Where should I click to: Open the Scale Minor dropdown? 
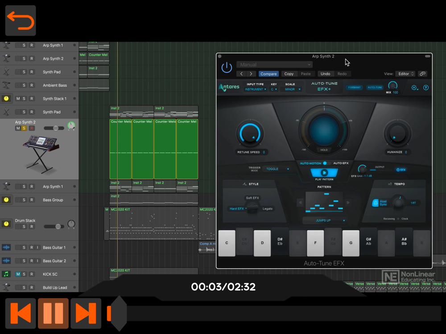coord(291,90)
